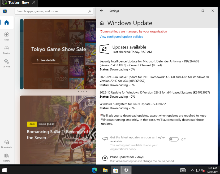Screen dimensions: 220x174
Task: Open Windows Start menu
Action: [5, 170]
